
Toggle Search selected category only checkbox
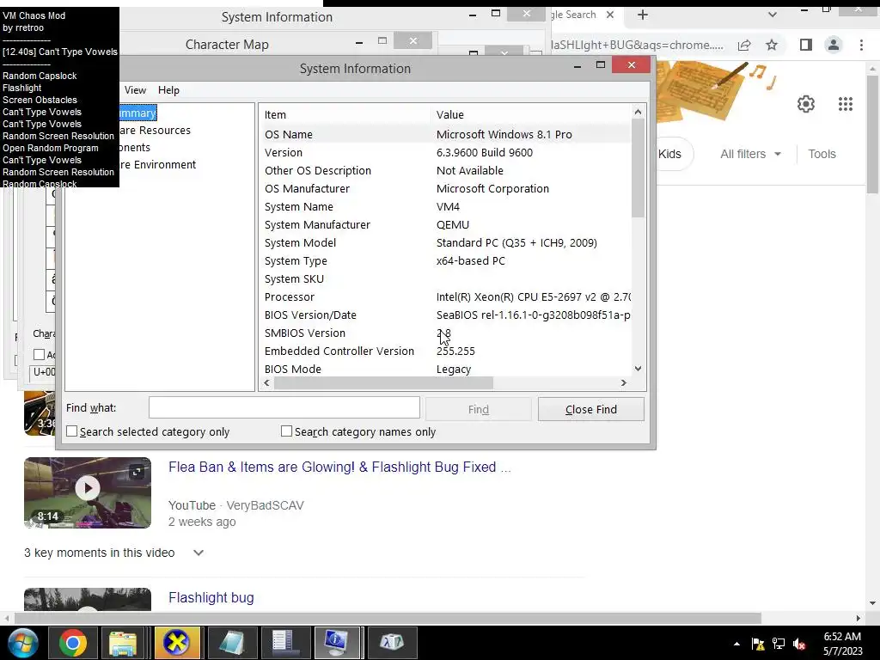pos(72,431)
